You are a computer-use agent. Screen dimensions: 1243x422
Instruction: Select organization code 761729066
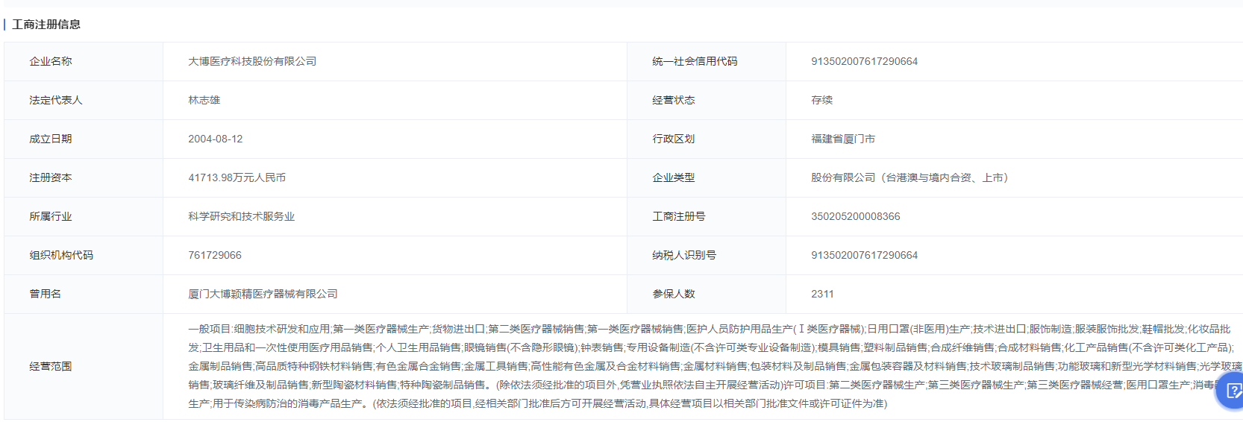click(x=215, y=255)
